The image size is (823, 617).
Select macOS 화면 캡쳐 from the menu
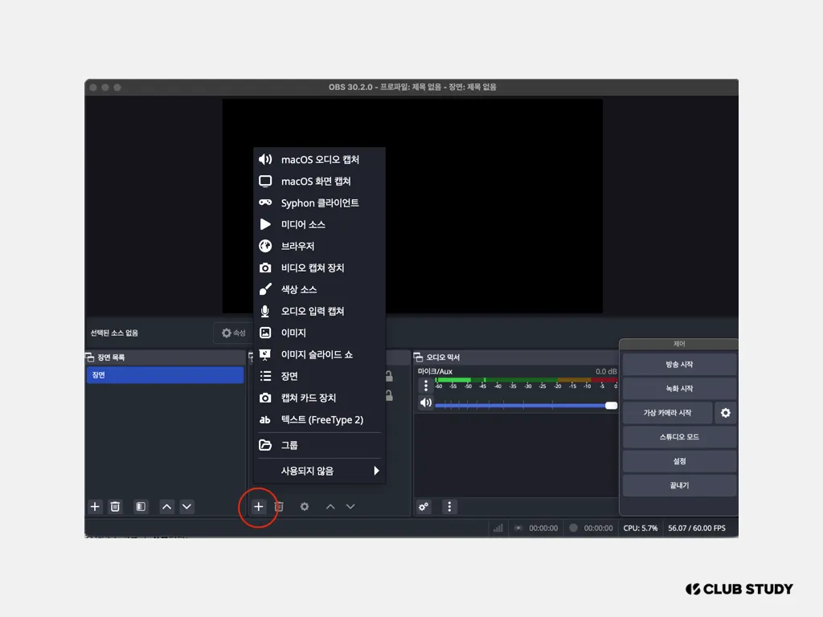point(319,181)
